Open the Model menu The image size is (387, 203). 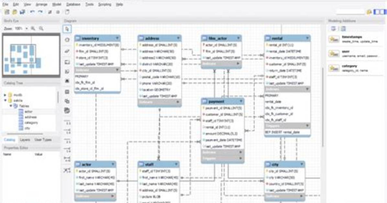coord(57,5)
